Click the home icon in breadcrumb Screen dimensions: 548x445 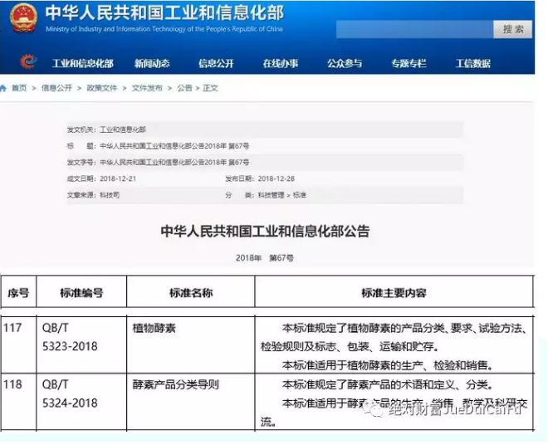tap(3, 88)
